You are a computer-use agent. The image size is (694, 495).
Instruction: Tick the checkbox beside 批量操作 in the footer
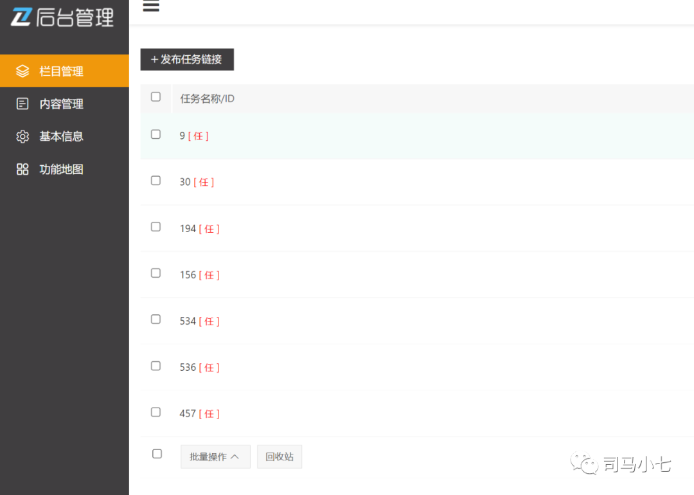(157, 454)
